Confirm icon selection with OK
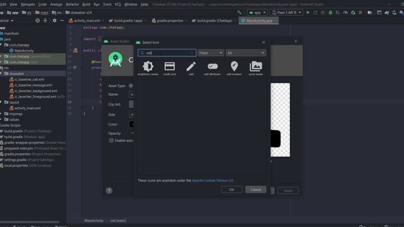This screenshot has width=404, height=227. coord(232,190)
